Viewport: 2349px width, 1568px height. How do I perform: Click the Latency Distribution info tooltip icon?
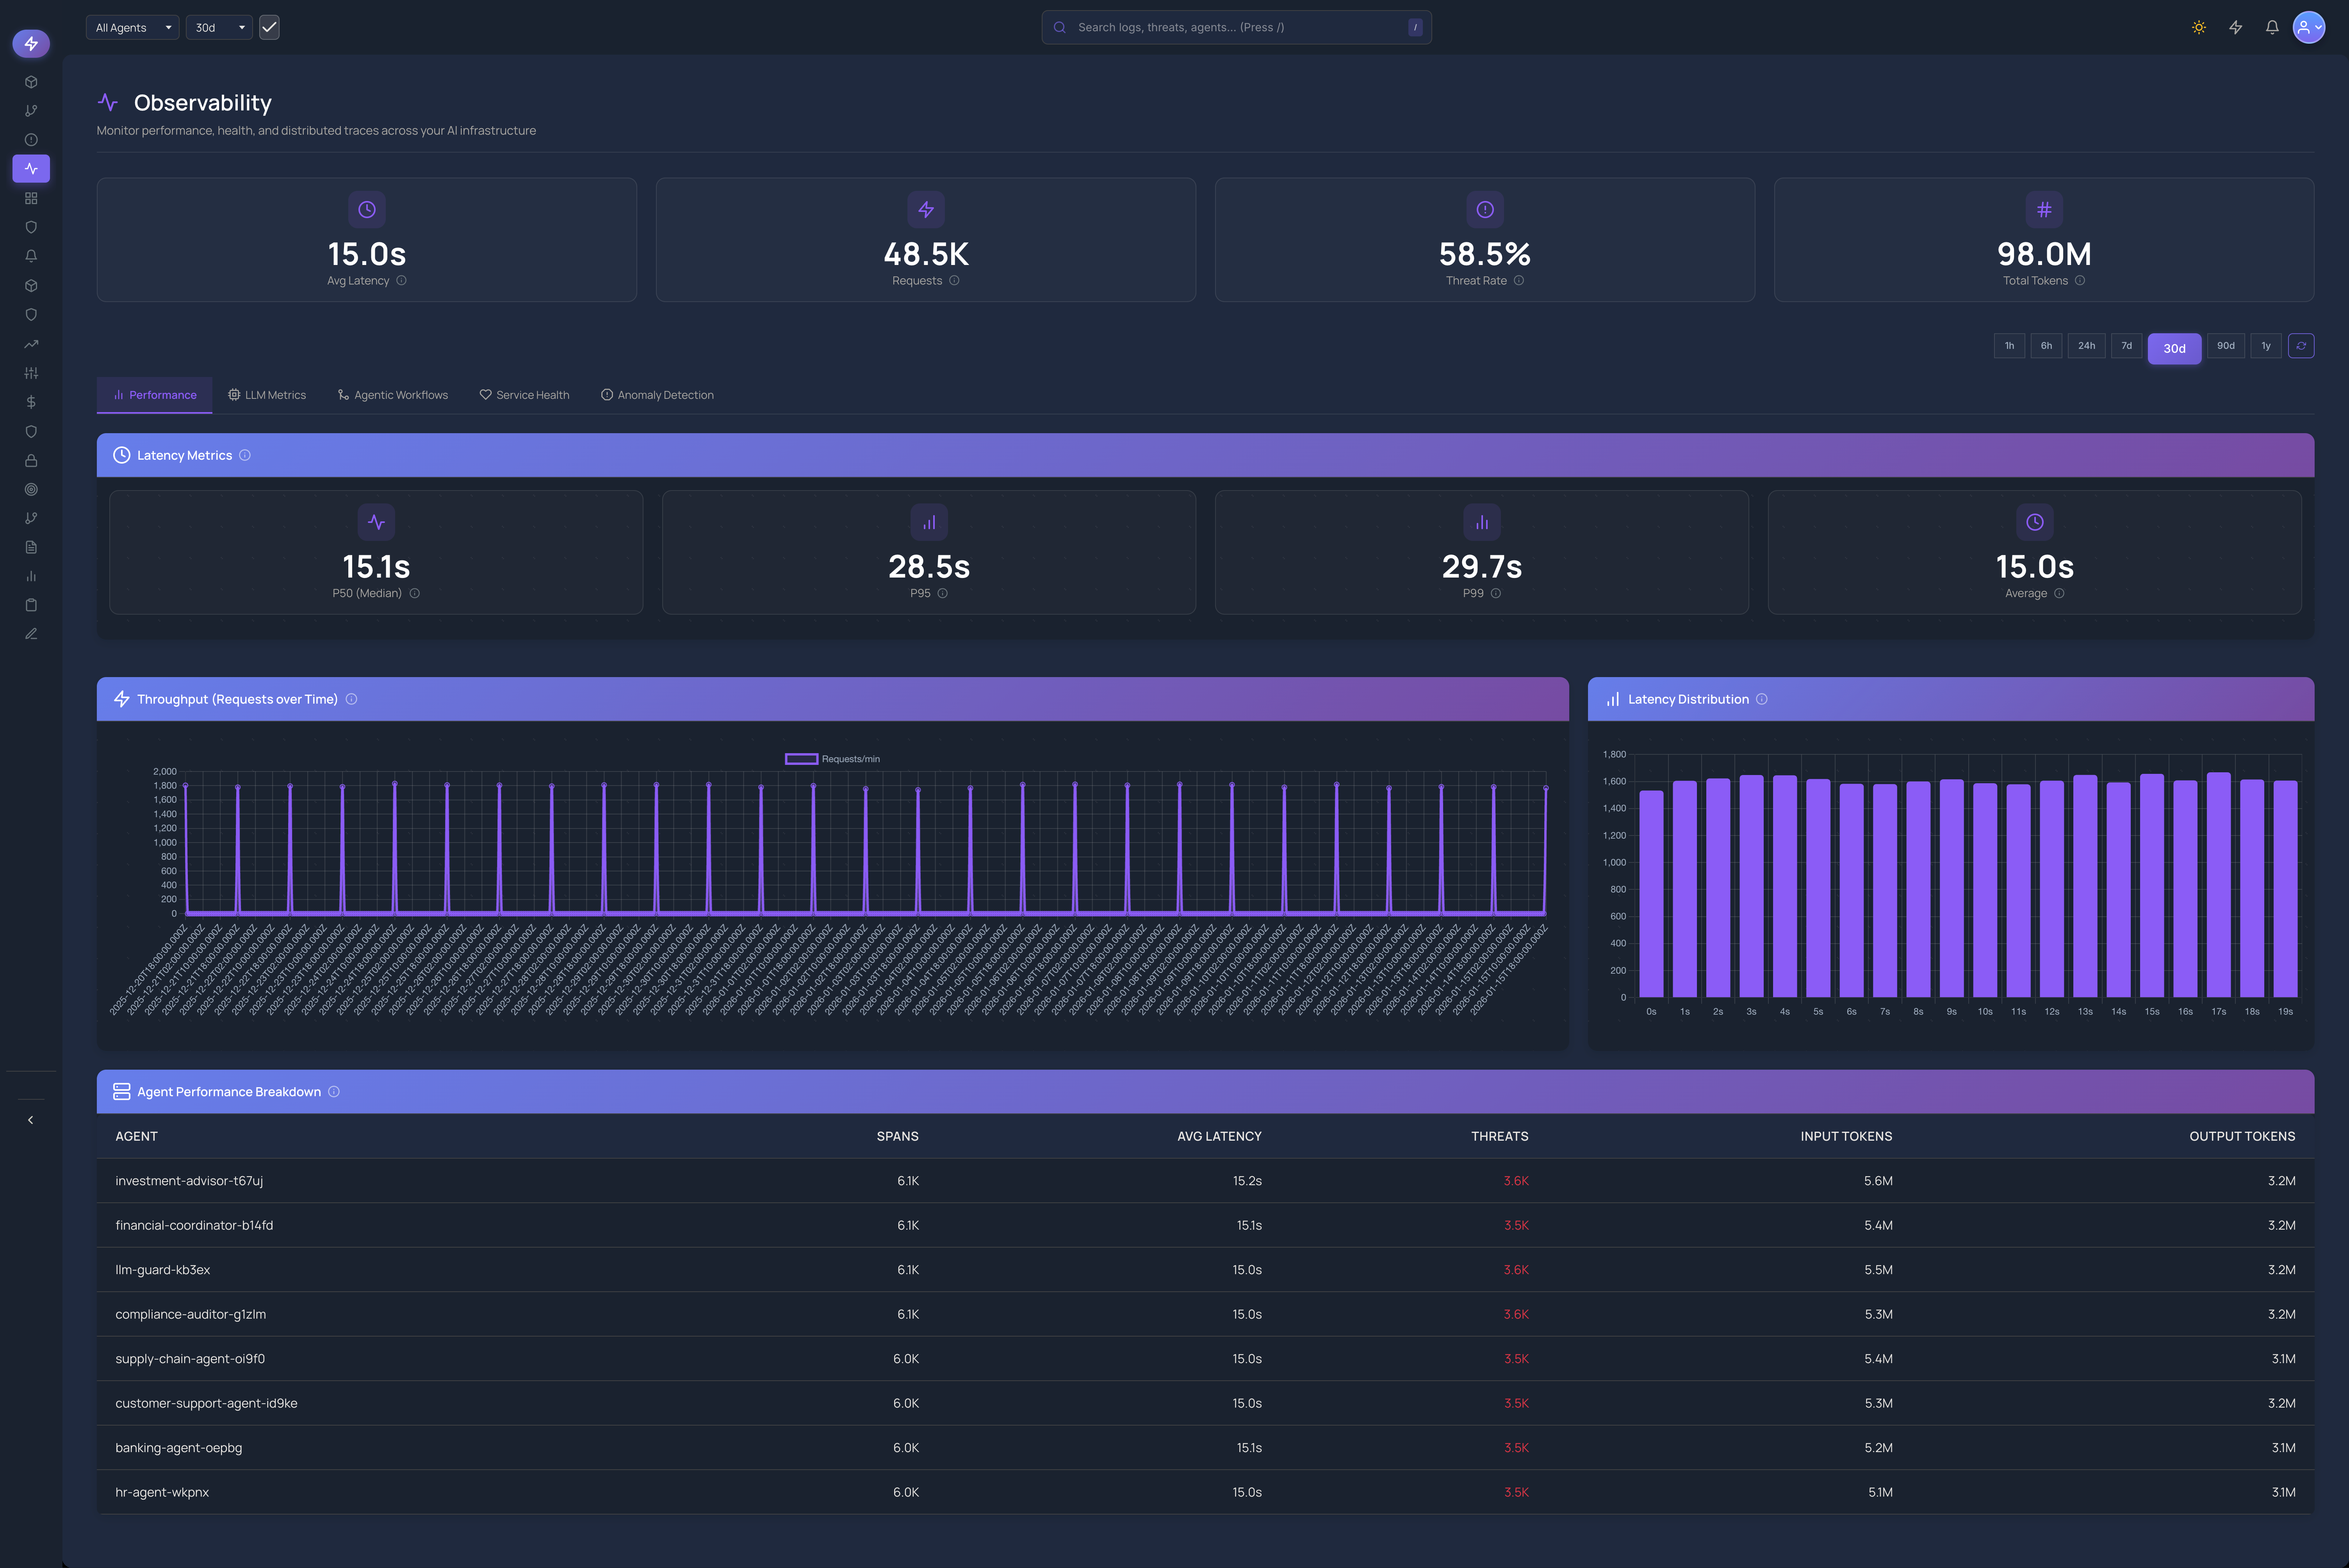pyautogui.click(x=1762, y=699)
